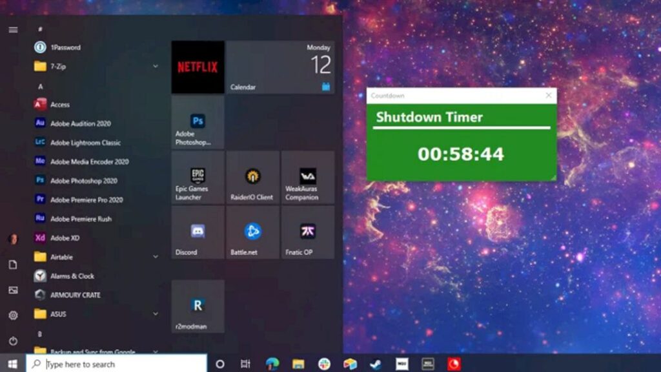
Task: Click the Netflix tile
Action: pos(198,67)
